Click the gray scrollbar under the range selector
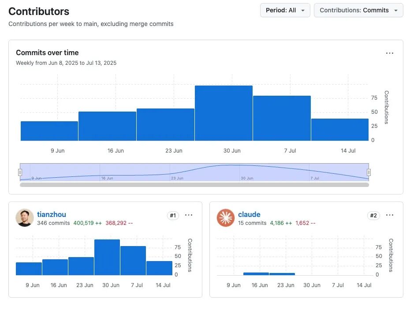The height and width of the screenshot is (310, 410). coord(194,185)
